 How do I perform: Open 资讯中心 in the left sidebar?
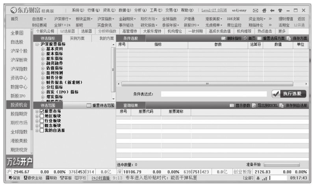(x=19, y=78)
